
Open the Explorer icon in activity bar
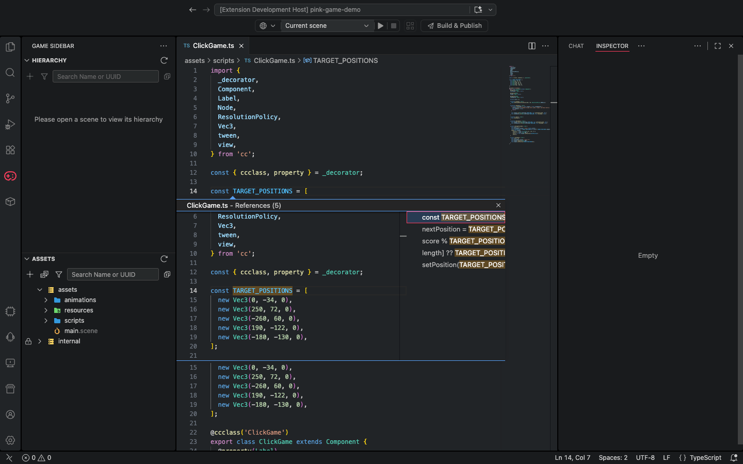(10, 47)
